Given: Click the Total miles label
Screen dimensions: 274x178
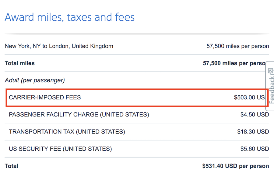Looking at the screenshot, I should (20, 63).
